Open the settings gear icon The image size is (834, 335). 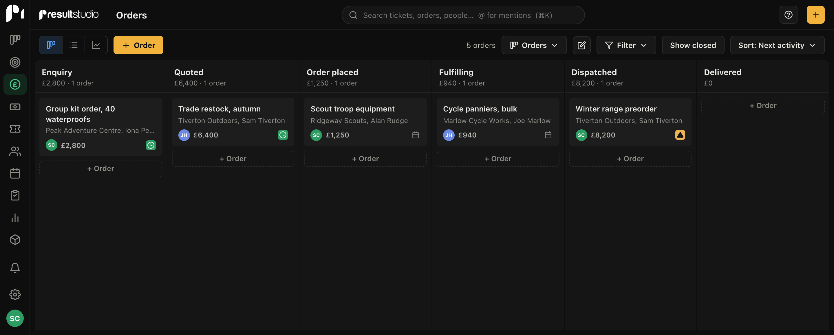[15, 294]
